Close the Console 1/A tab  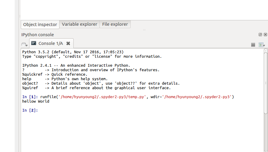68,43
